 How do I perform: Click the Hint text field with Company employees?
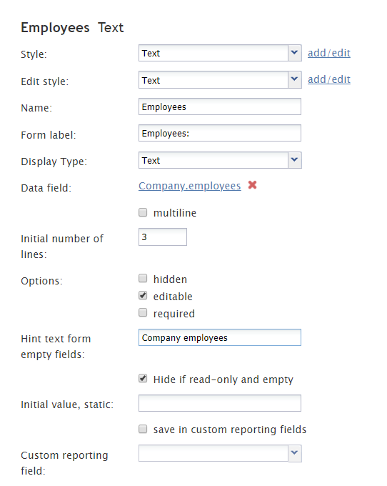[x=220, y=337]
